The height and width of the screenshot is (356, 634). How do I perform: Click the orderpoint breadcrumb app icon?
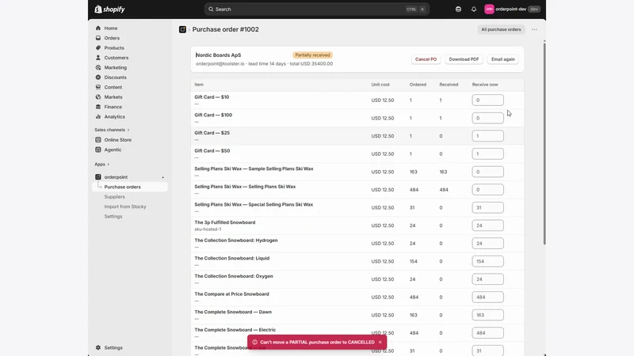182,29
